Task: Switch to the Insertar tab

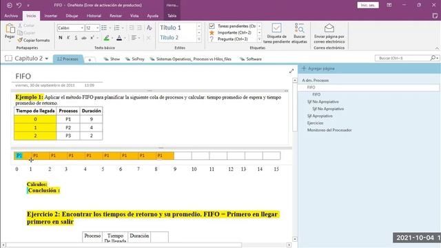Action: pyautogui.click(x=50, y=16)
